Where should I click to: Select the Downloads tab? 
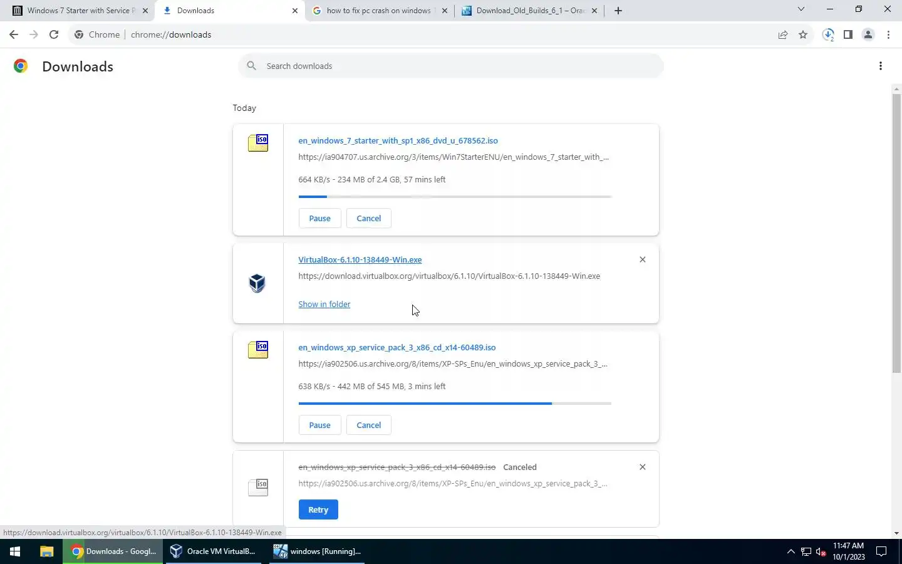(x=229, y=11)
